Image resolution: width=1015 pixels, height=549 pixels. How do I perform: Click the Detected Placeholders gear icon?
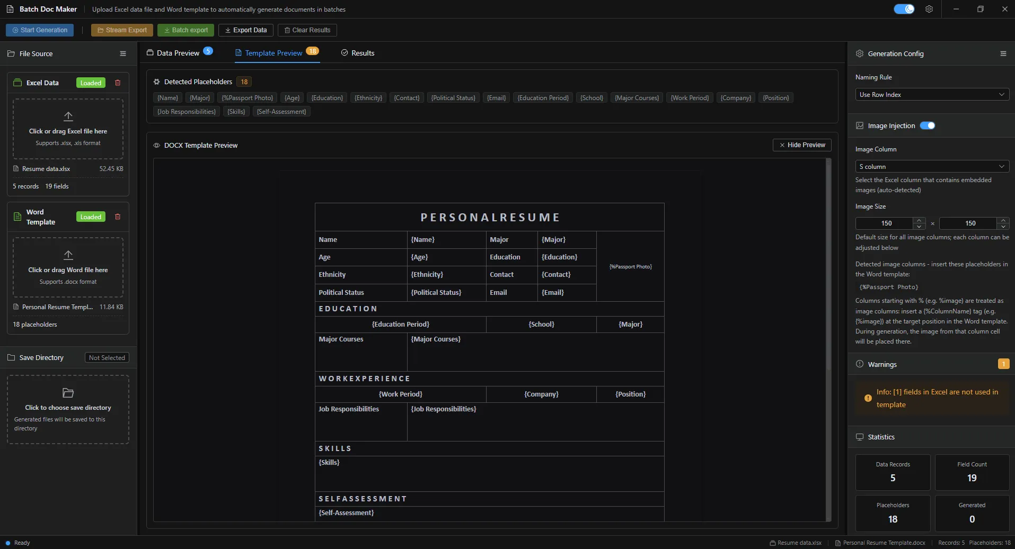pos(156,82)
